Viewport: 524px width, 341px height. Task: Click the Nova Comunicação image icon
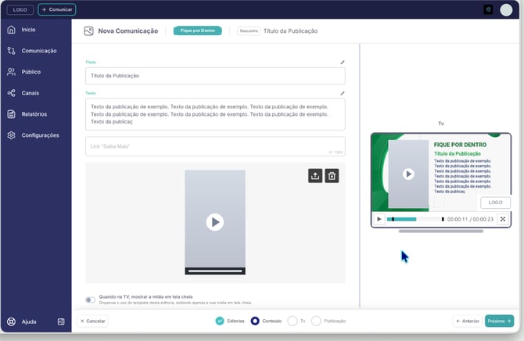point(88,31)
